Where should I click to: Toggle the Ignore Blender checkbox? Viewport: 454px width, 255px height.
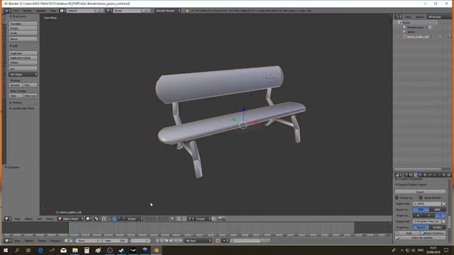pyautogui.click(x=421, y=198)
